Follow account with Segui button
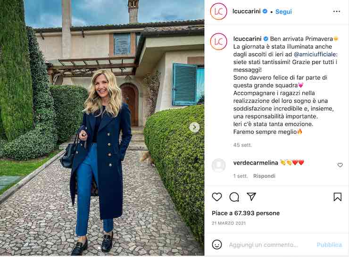Screen dimensions: 349x257 (x=283, y=12)
